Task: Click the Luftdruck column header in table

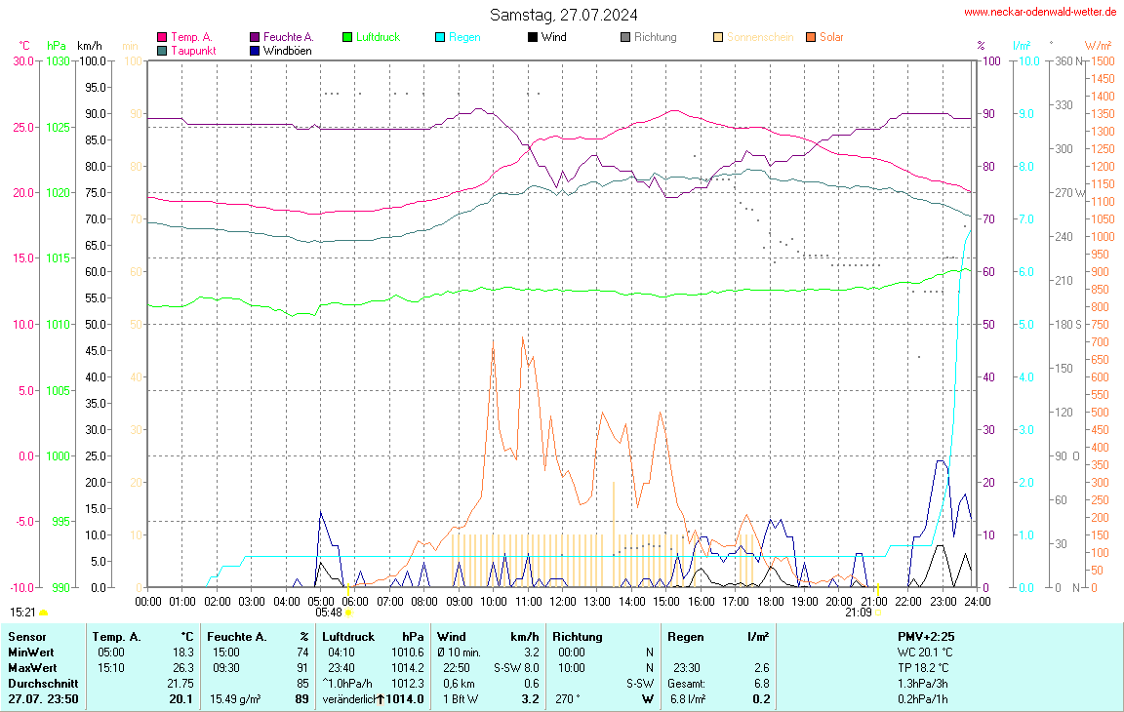Action: 348,637
